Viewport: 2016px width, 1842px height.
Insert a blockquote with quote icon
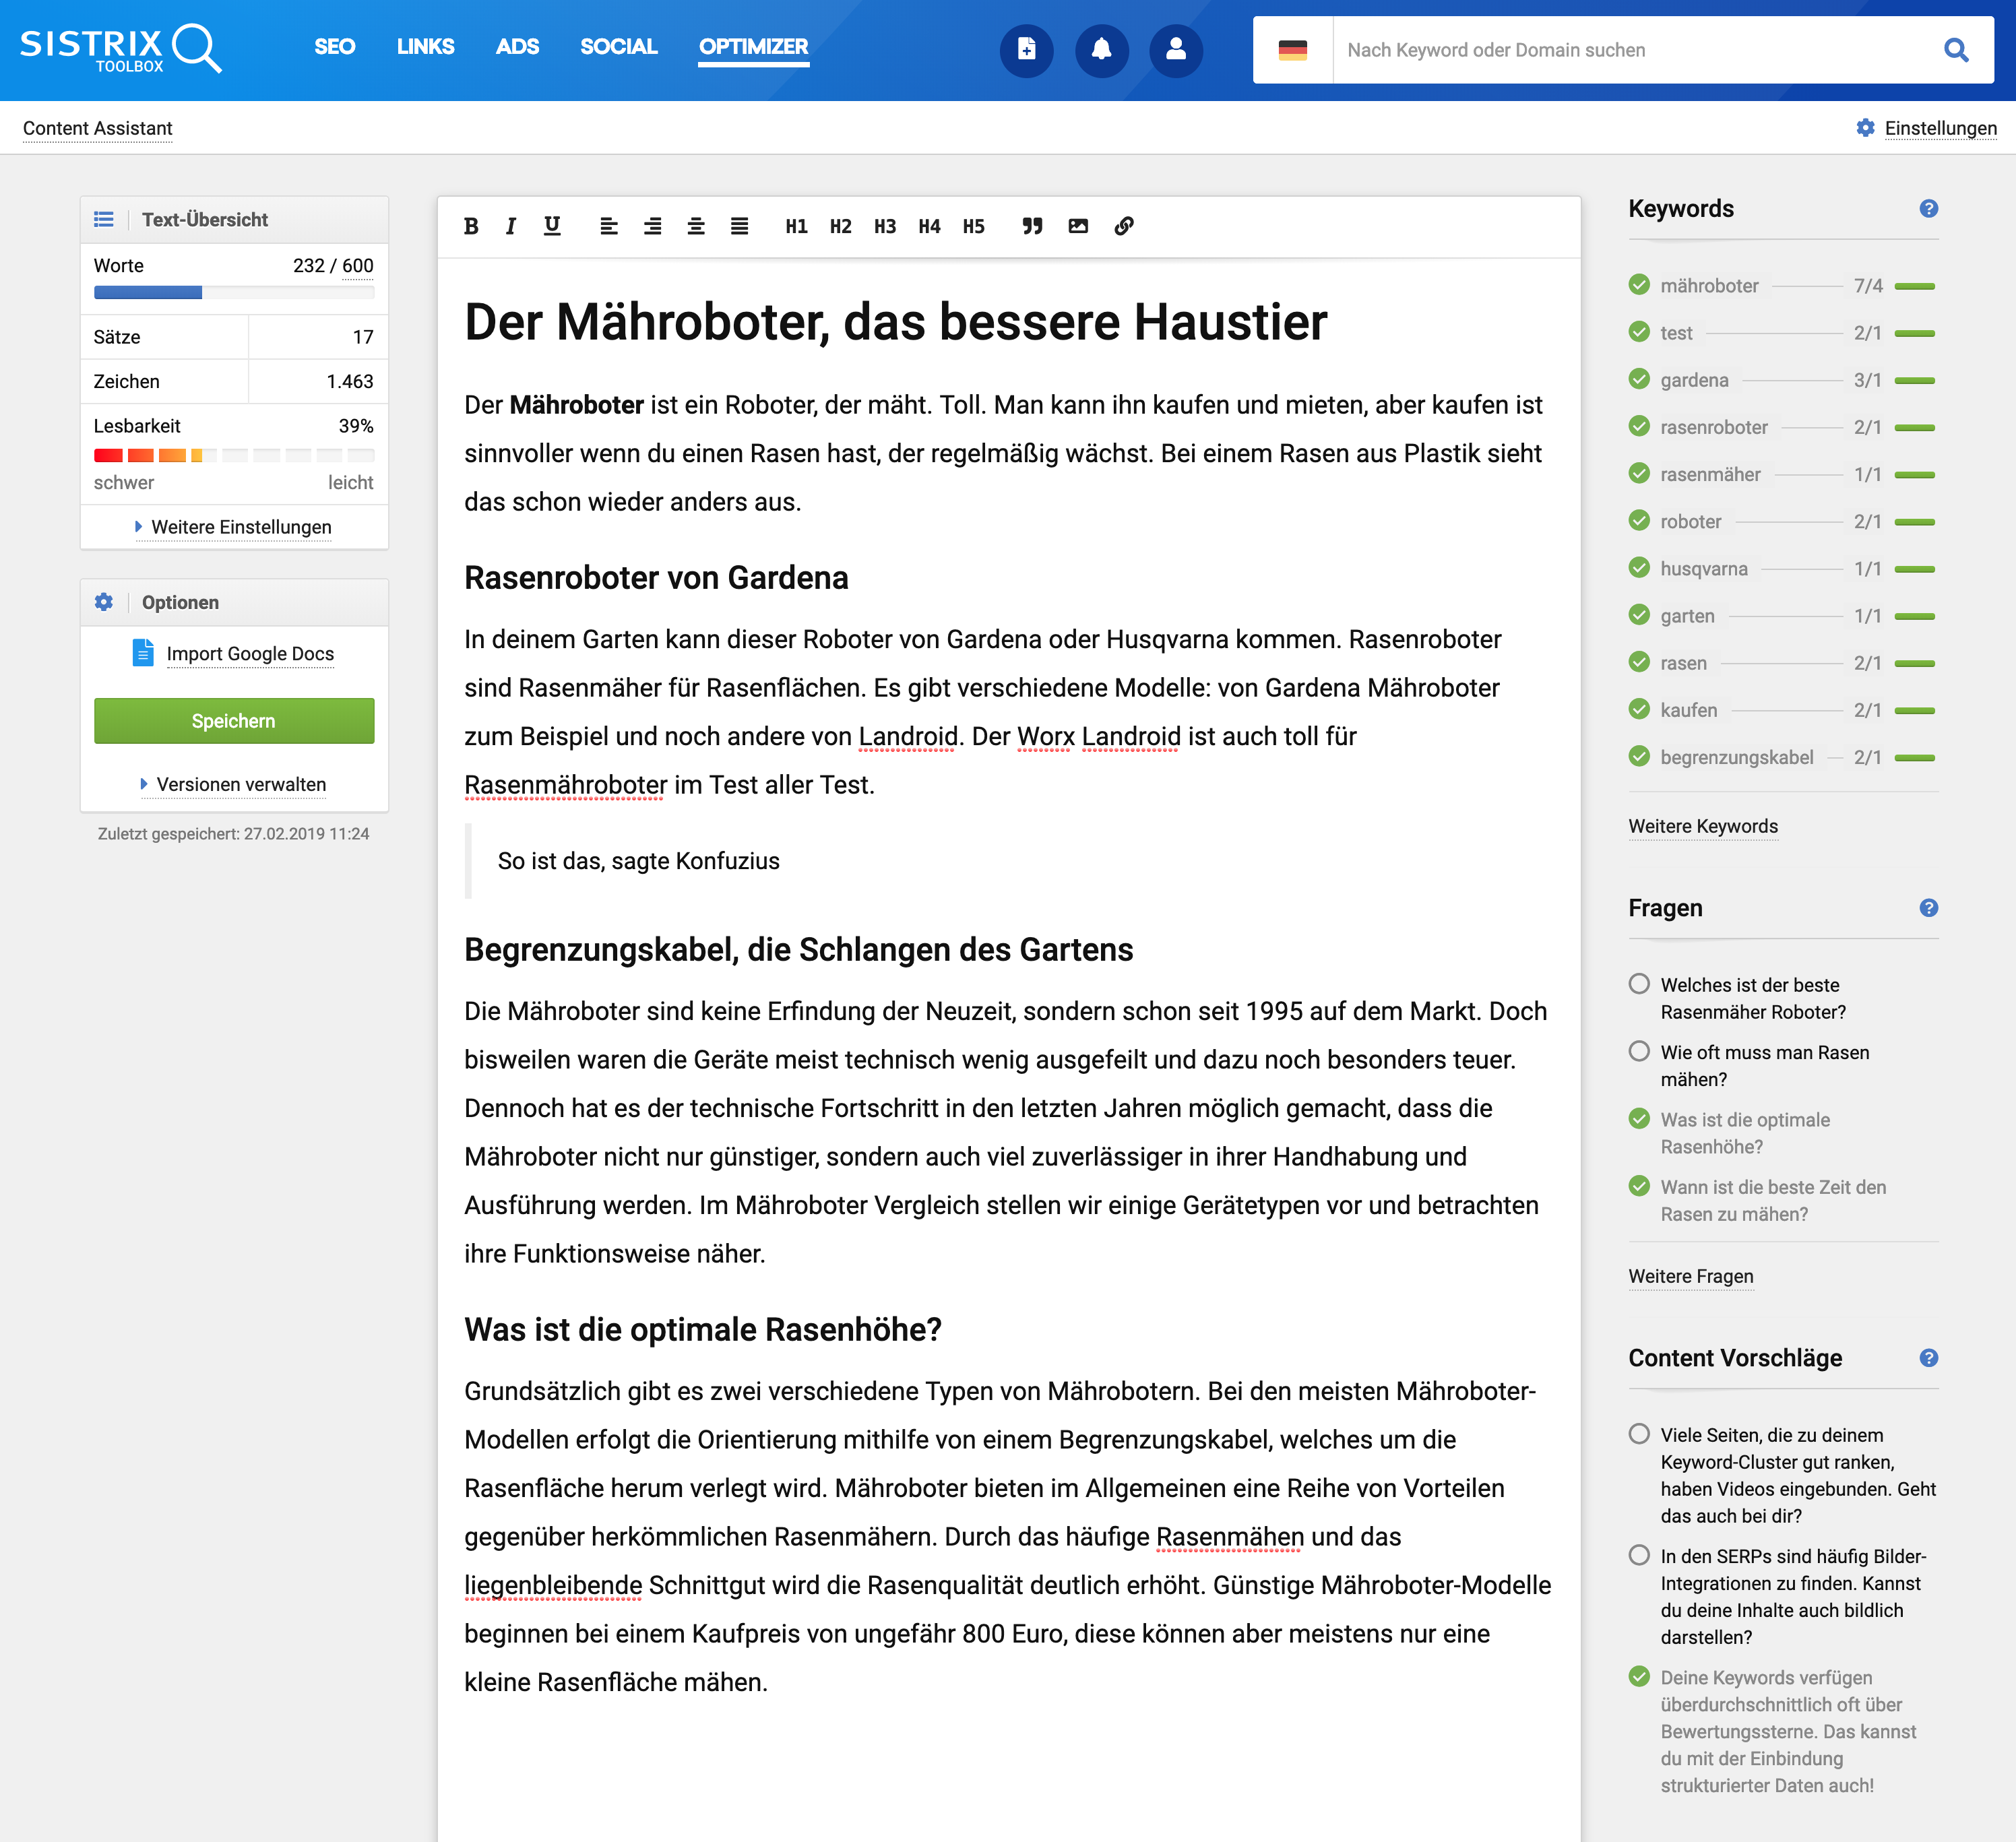(x=1032, y=226)
